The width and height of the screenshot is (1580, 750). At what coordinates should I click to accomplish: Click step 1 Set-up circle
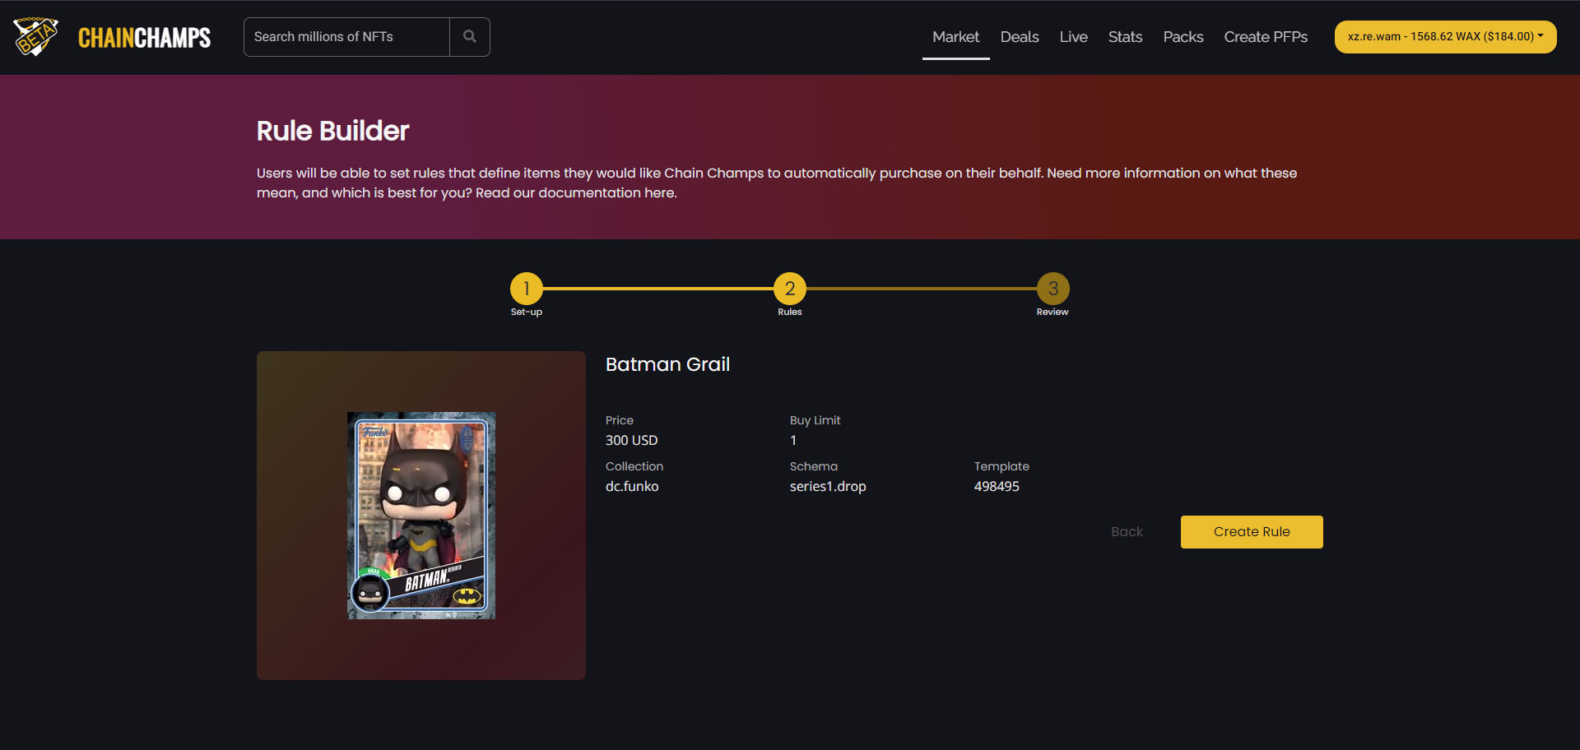[x=527, y=289]
